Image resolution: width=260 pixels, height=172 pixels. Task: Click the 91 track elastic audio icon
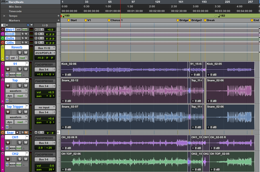pos(24,75)
